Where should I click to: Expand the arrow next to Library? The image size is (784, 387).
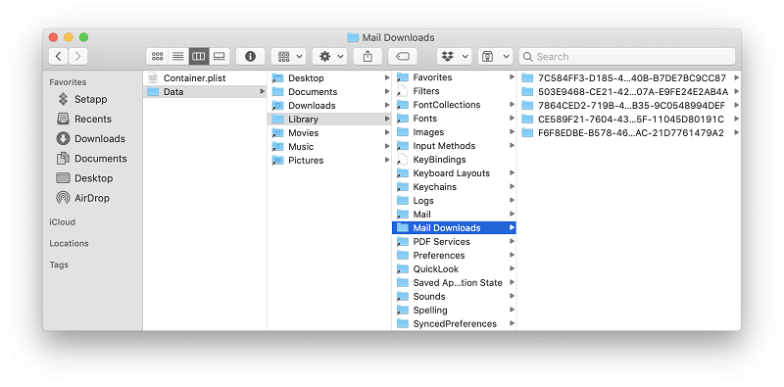[x=387, y=119]
